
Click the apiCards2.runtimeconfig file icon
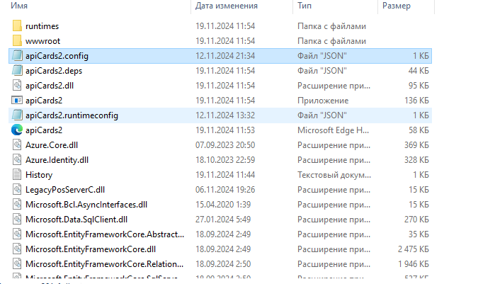click(17, 115)
